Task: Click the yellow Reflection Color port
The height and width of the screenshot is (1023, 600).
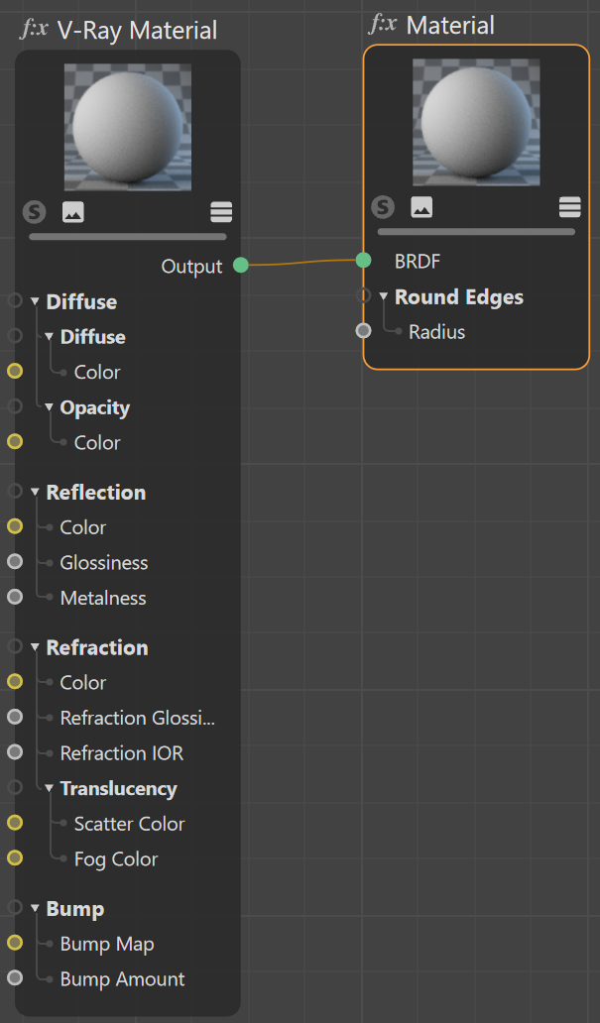Action: [x=15, y=525]
